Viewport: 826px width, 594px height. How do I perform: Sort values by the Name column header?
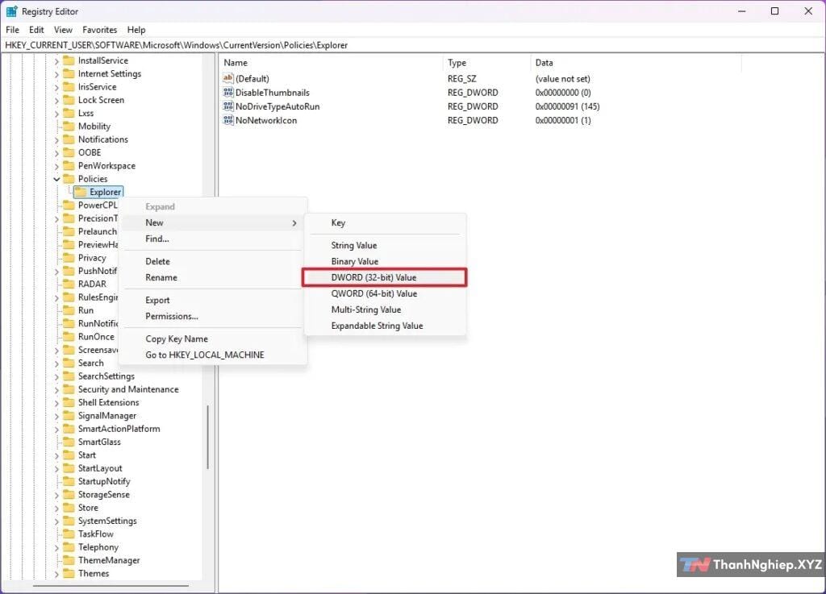tap(331, 63)
